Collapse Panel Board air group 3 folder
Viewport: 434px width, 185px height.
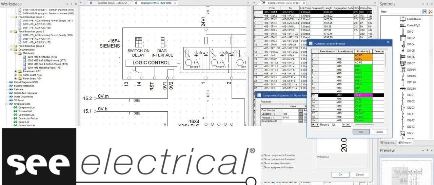coord(11,32)
